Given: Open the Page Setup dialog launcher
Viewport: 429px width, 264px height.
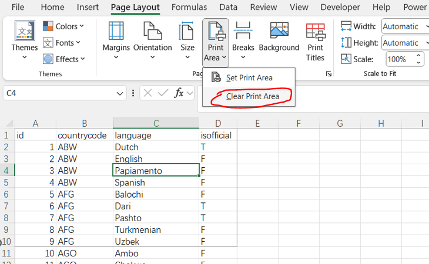Looking at the screenshot, I should 329,74.
